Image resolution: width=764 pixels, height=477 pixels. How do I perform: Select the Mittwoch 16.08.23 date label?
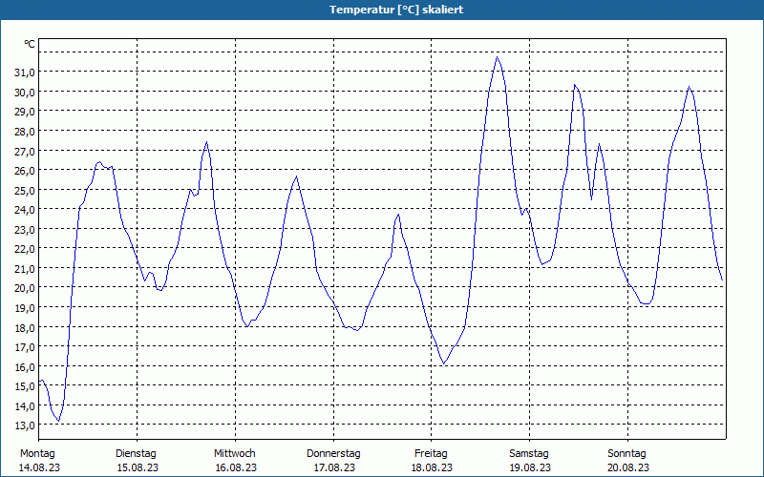coord(235,461)
